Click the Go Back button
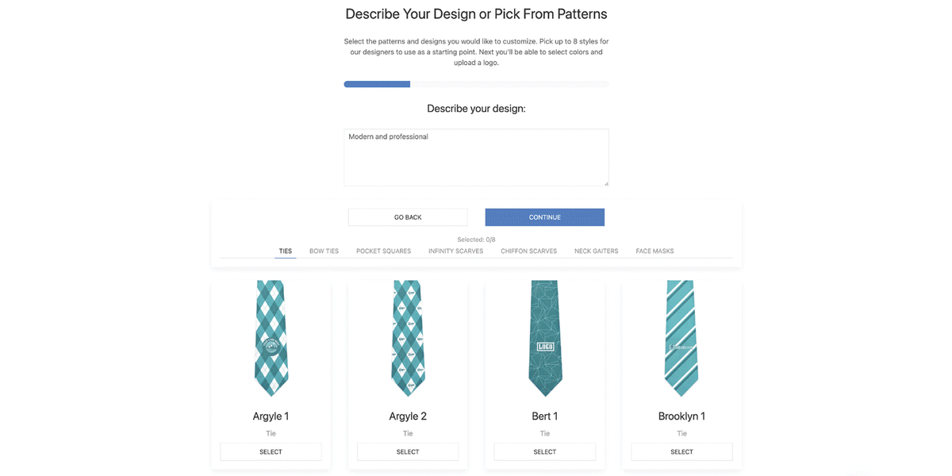The height and width of the screenshot is (476, 952). [408, 217]
